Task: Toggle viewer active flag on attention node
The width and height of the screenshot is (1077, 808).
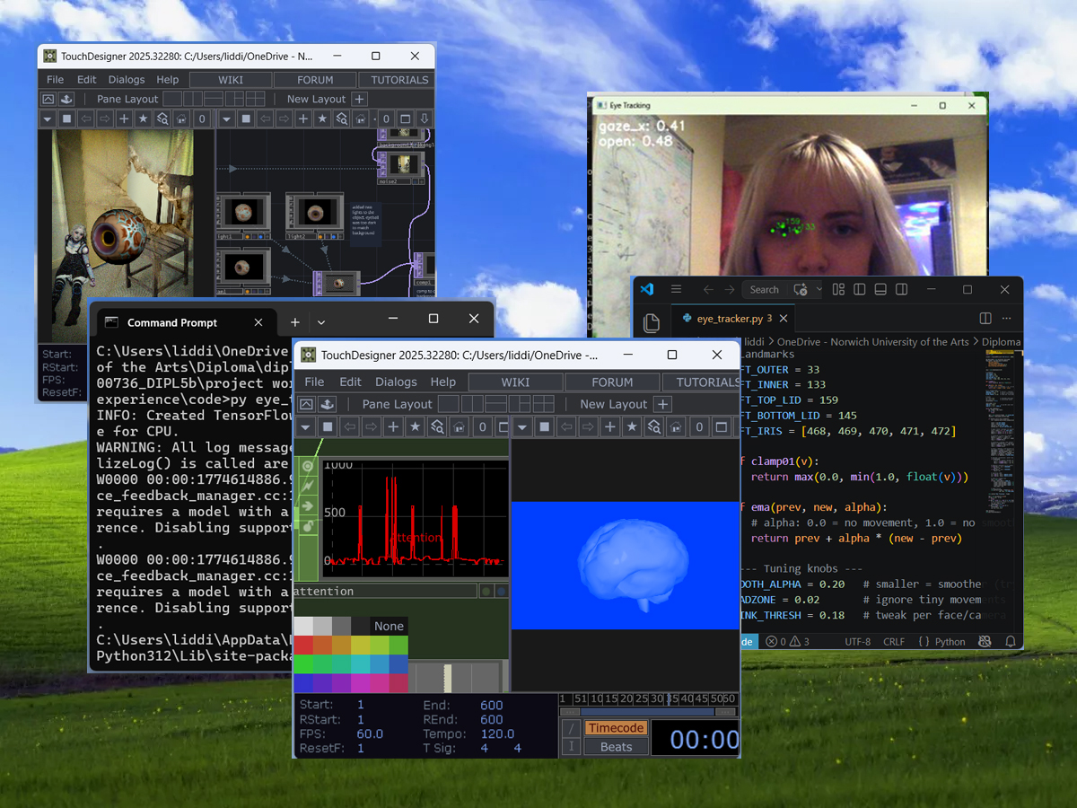Action: (308, 466)
